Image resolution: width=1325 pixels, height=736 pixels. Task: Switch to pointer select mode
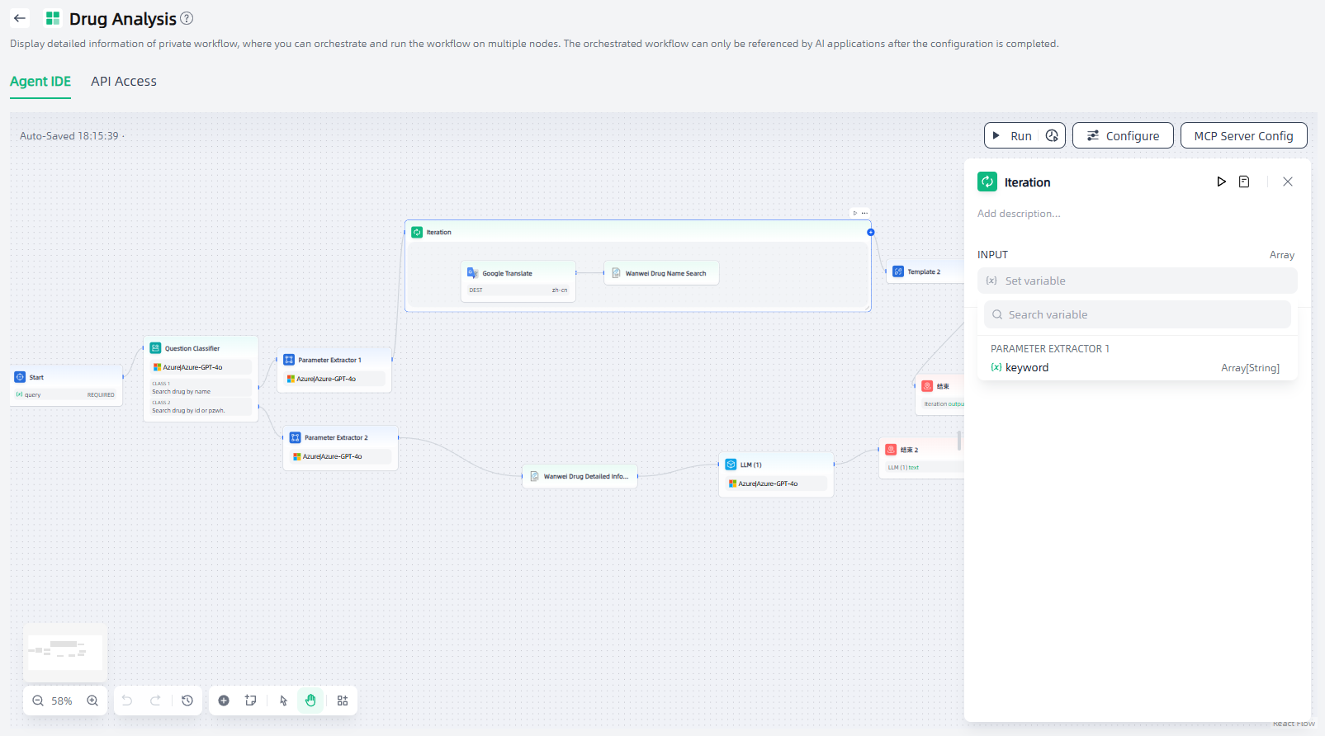point(283,701)
